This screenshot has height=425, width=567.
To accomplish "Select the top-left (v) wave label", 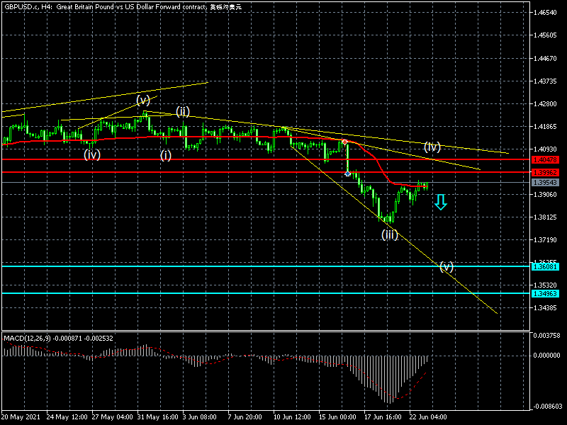I will [x=143, y=99].
